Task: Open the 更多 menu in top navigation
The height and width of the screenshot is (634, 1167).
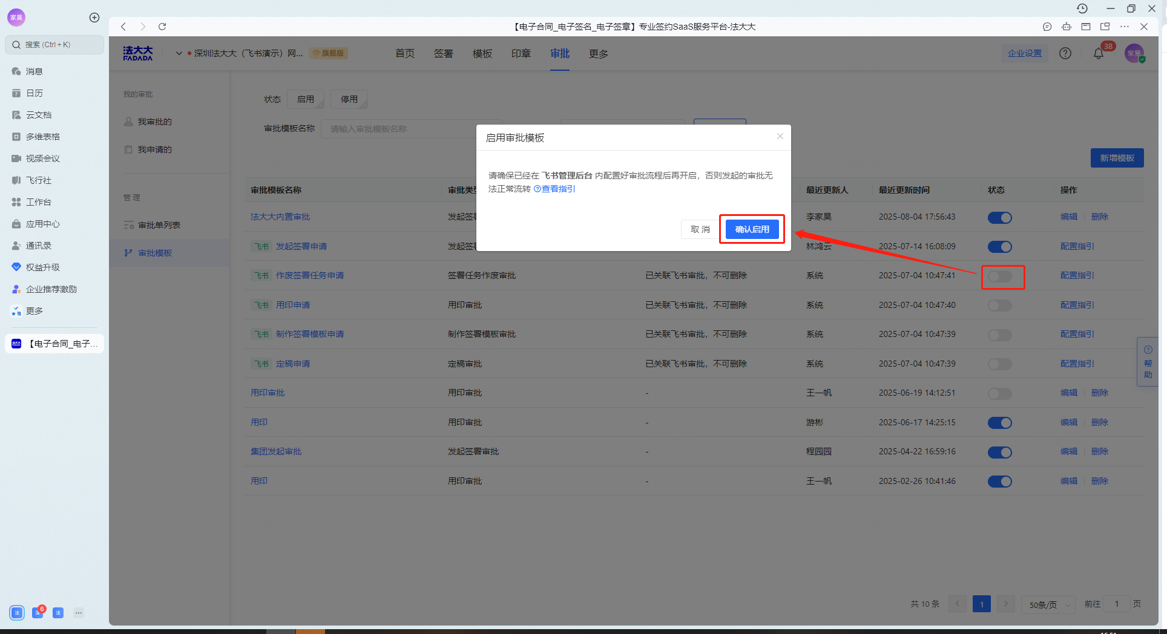Action: click(x=599, y=54)
